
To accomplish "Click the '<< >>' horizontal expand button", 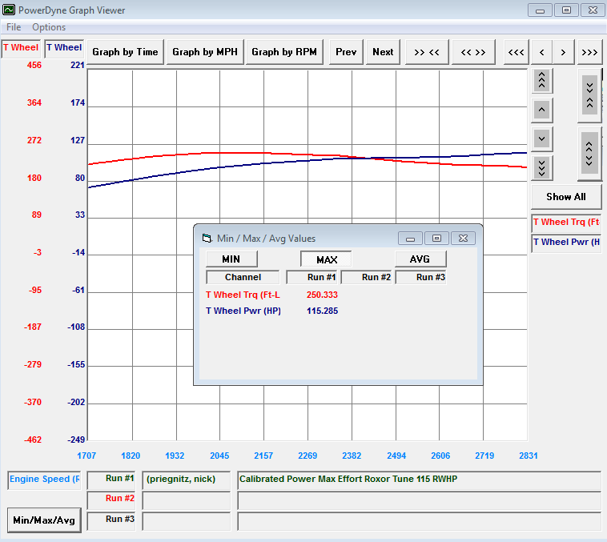I will 472,52.
